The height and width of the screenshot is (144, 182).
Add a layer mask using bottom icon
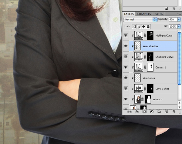click(x=144, y=112)
